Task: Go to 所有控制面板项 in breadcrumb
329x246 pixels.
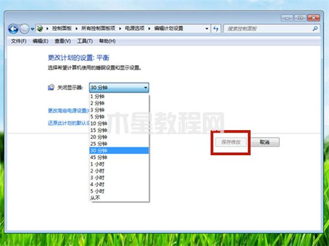Action: (98, 28)
